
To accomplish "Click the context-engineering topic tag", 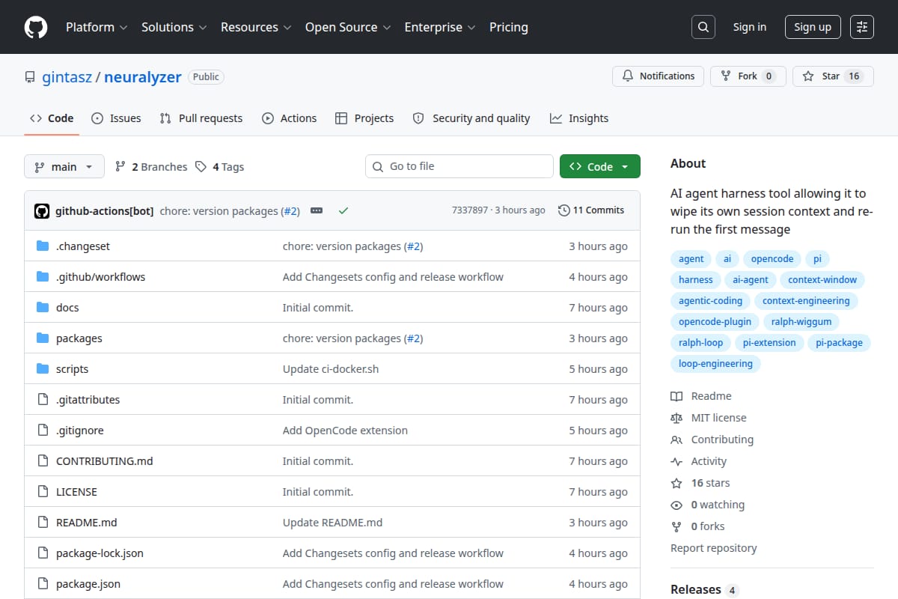I will pyautogui.click(x=806, y=301).
